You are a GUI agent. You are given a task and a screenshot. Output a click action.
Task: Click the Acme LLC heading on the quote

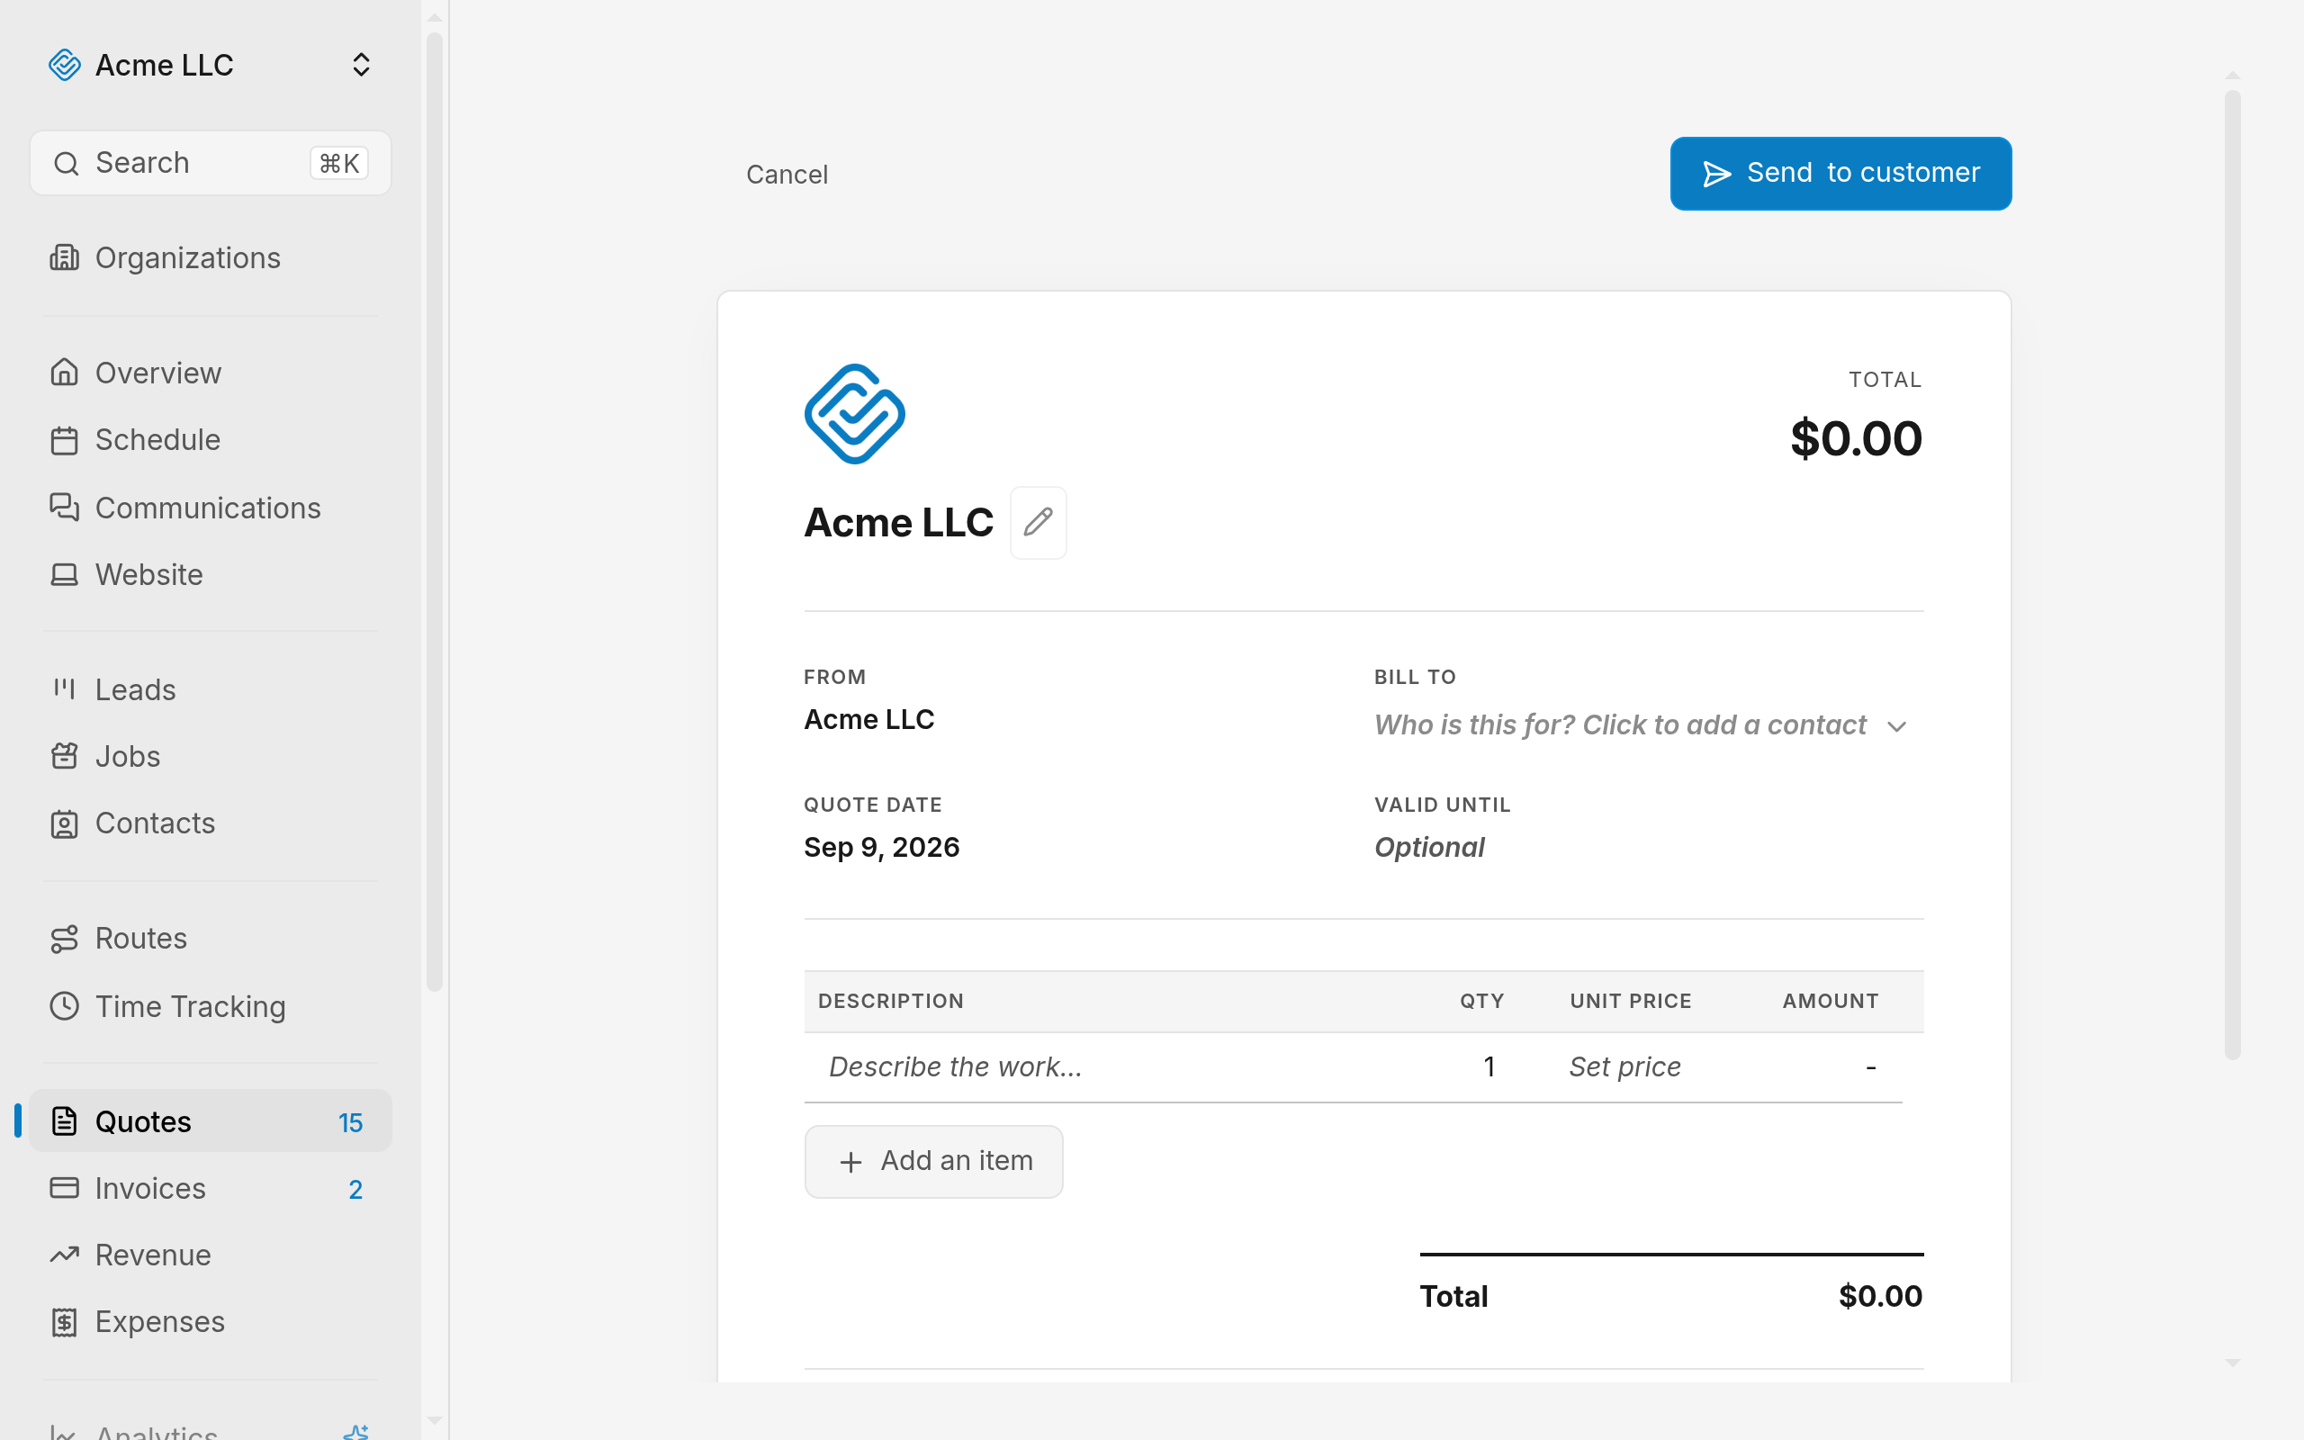point(898,522)
